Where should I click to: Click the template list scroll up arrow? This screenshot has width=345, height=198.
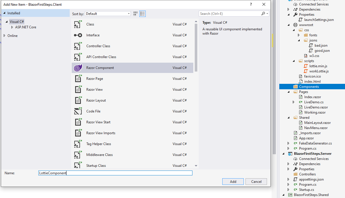196,21
